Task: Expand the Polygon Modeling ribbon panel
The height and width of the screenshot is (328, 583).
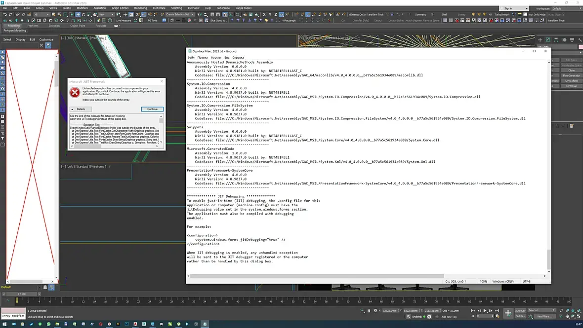Action: (x=14, y=31)
